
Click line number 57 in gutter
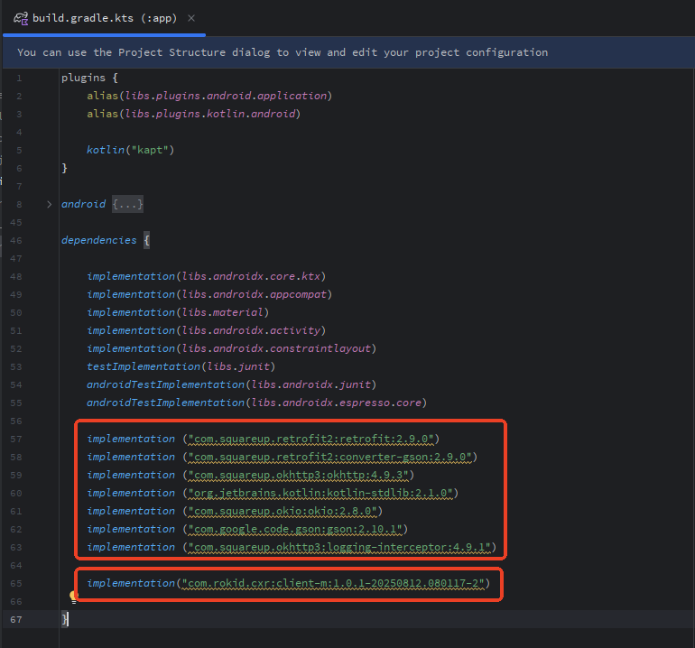point(16,440)
